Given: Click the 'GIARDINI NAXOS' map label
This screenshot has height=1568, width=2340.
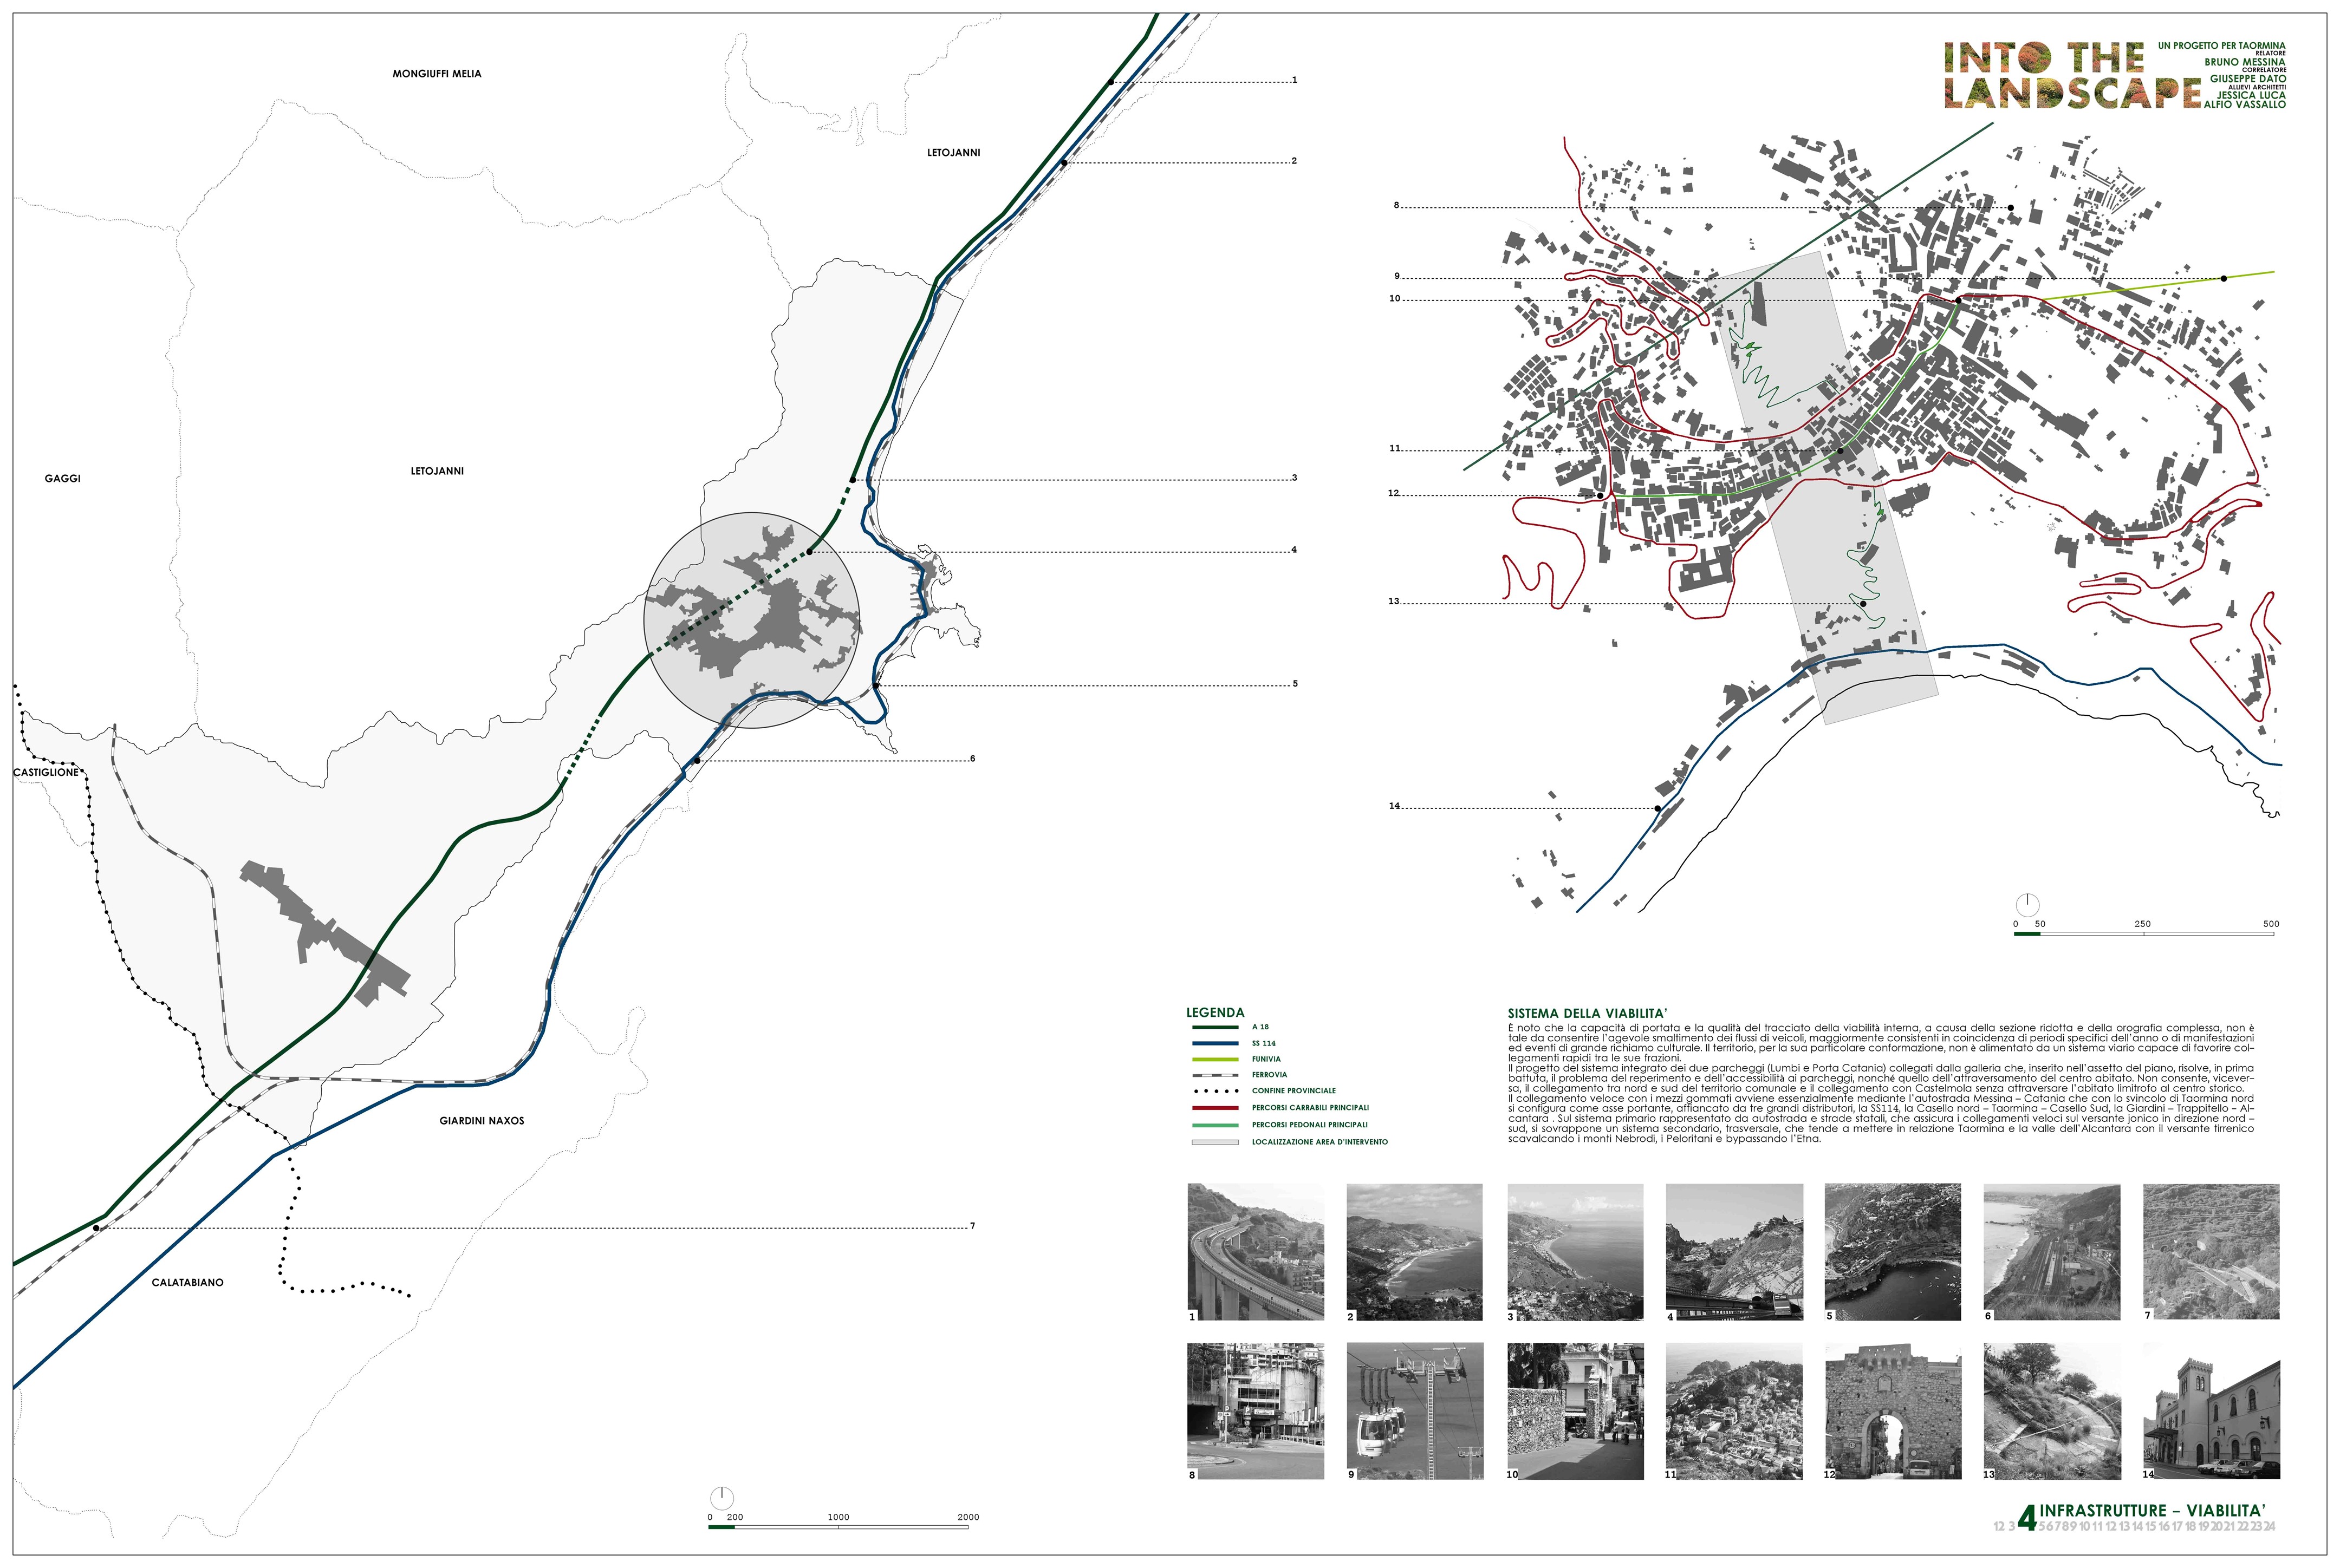Looking at the screenshot, I should [481, 1121].
